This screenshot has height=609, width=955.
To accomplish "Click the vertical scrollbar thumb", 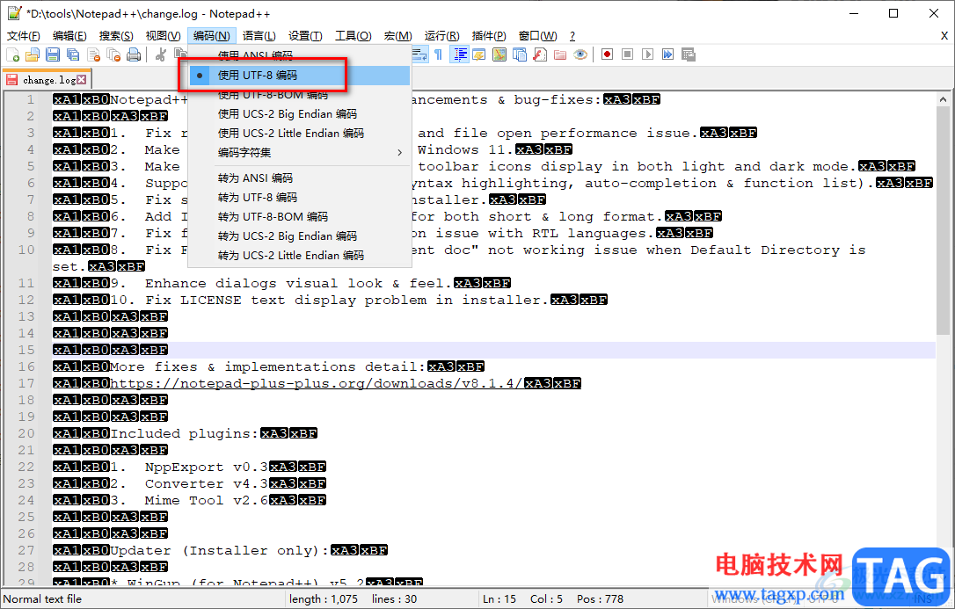I will coord(943,221).
